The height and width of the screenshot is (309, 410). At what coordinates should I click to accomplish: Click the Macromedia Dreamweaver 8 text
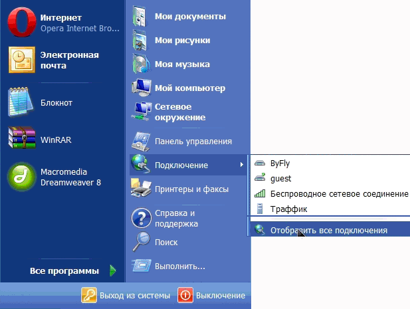click(70, 177)
